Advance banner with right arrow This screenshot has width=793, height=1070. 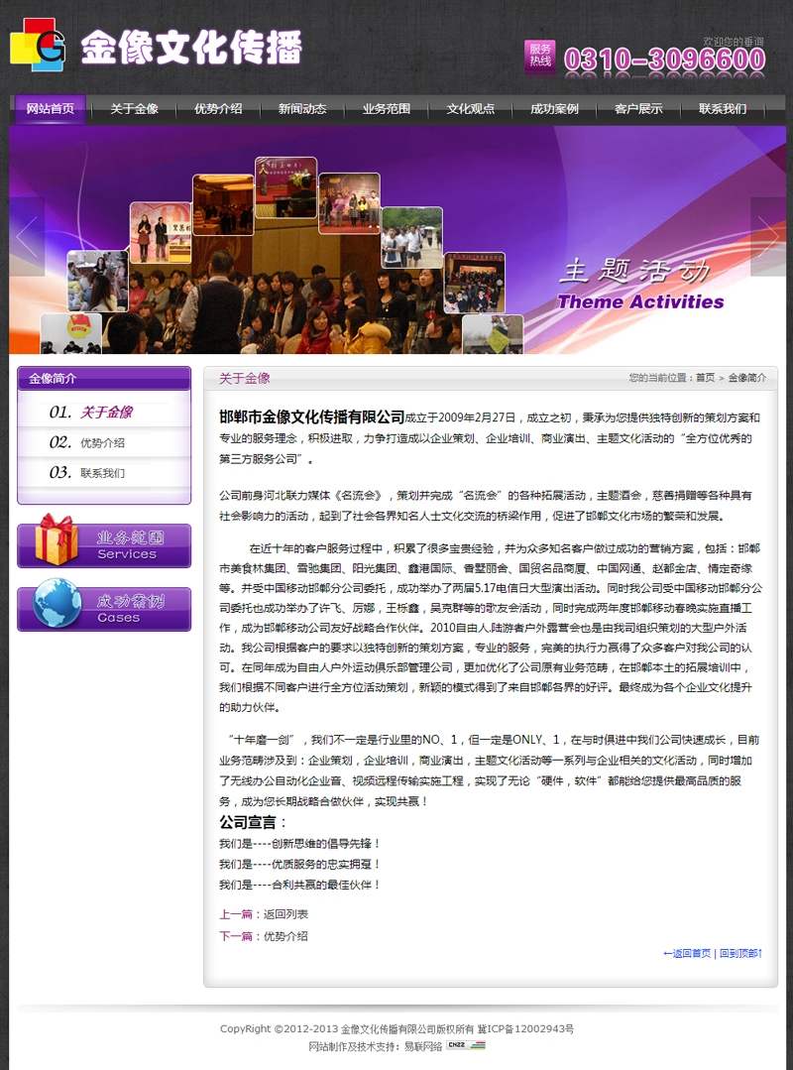(767, 237)
